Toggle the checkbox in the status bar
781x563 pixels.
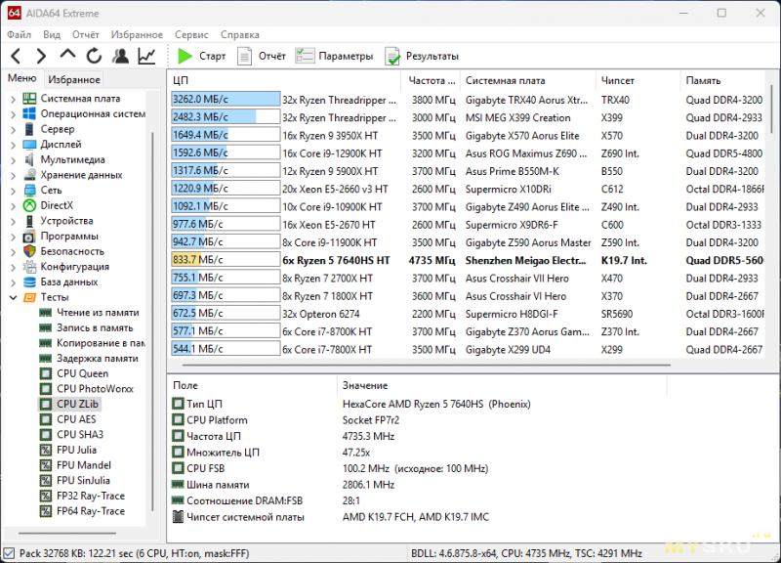[9, 553]
